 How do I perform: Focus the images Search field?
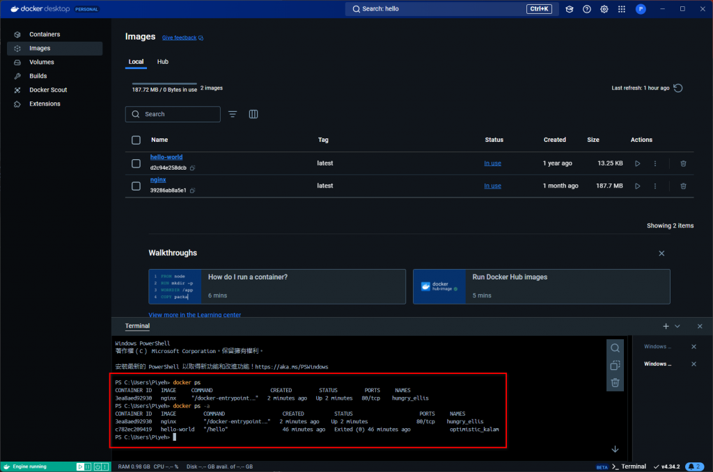tap(173, 115)
